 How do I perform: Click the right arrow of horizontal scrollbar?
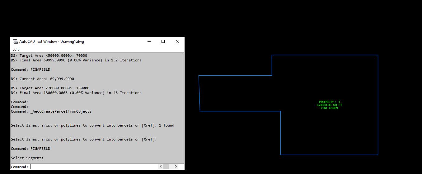pyautogui.click(x=176, y=167)
